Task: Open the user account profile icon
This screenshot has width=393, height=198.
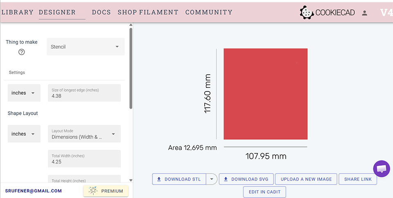Action: tap(364, 13)
